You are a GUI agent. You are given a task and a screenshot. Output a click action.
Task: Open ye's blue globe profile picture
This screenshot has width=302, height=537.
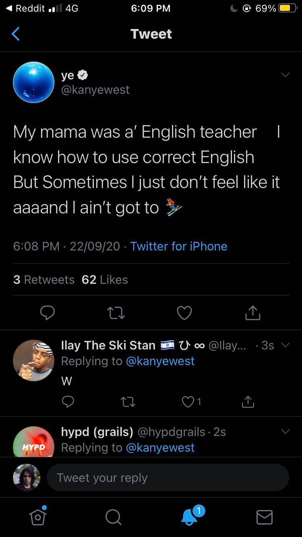click(34, 82)
